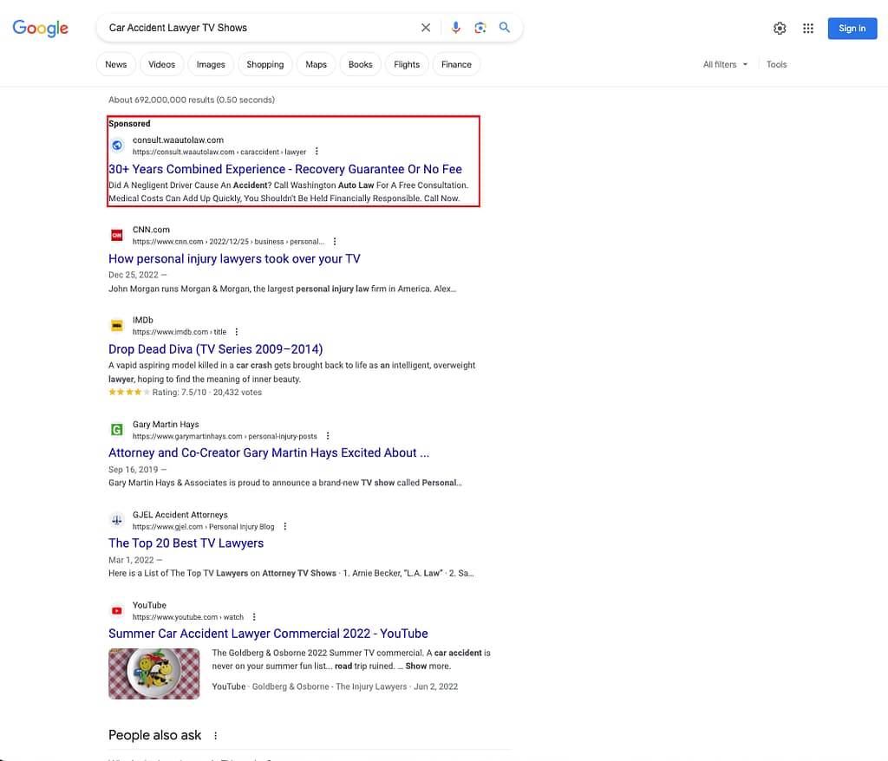The height and width of the screenshot is (761, 888).
Task: Open the three-dot menu for the Gary Martin Hays result
Action: tap(328, 436)
